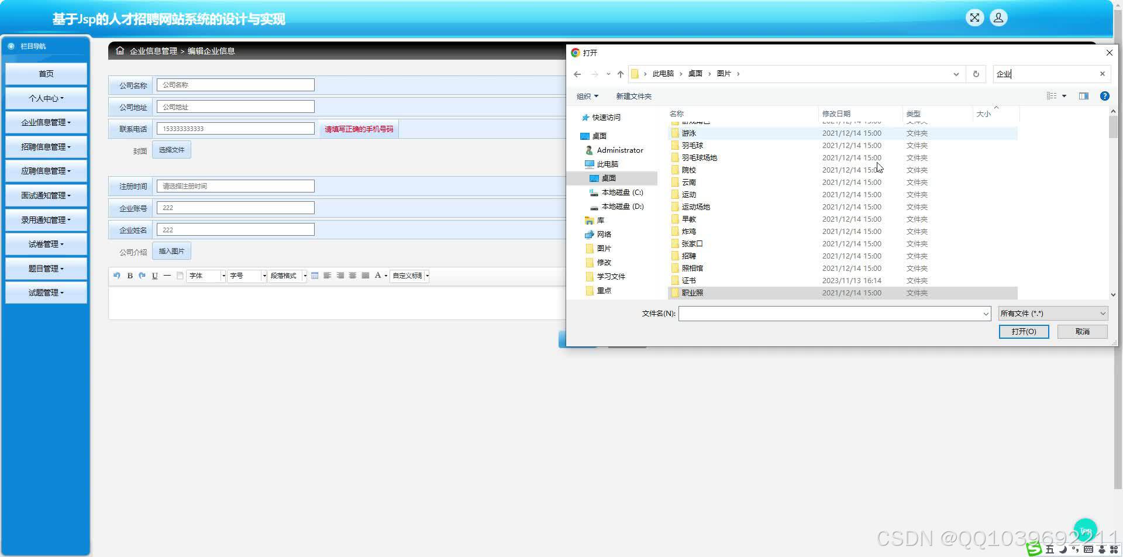
Task: Click the user profile icon in the header
Action: click(x=998, y=18)
